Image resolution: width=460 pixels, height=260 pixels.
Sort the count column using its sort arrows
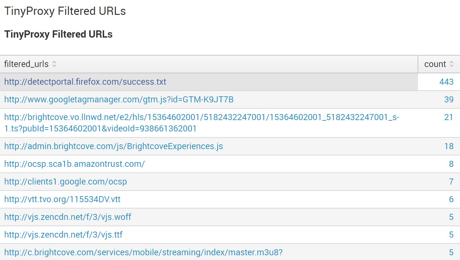pos(452,64)
